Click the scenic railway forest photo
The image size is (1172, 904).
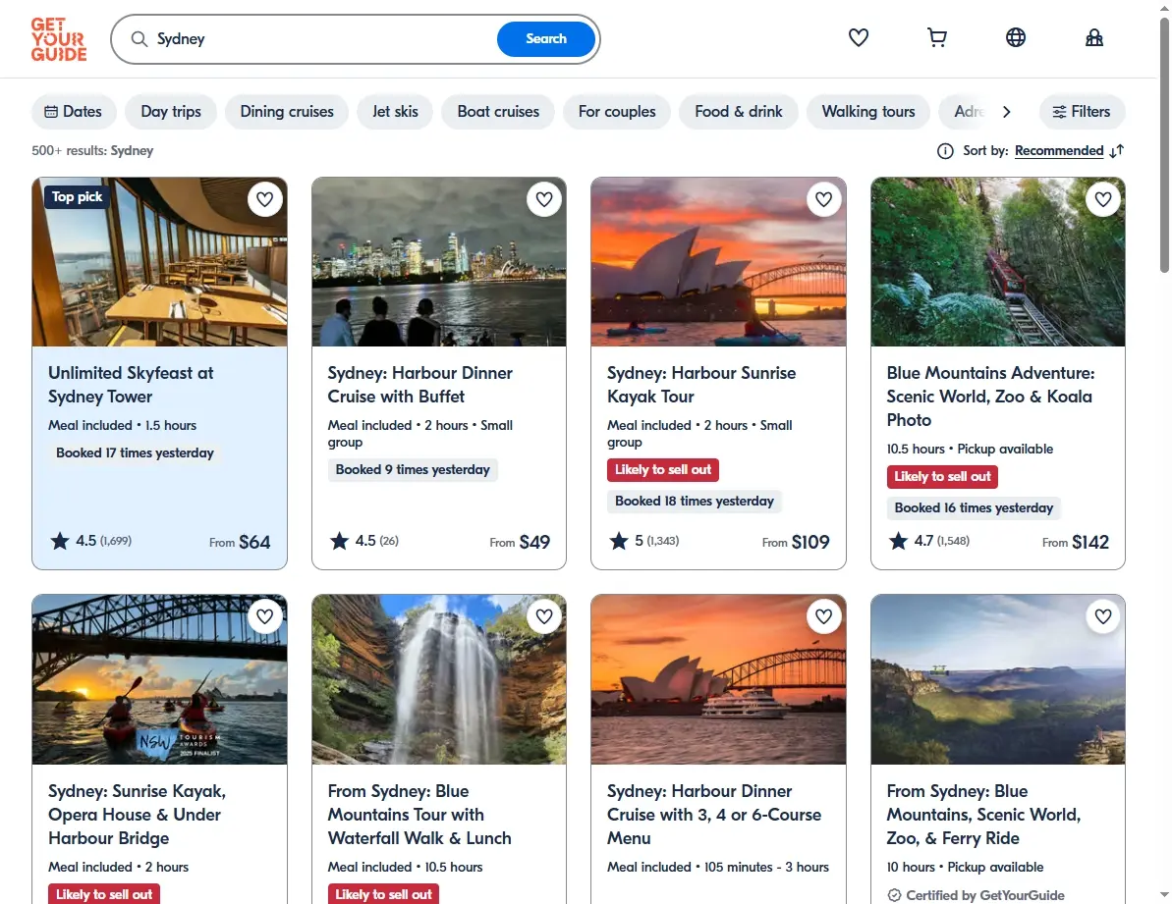(x=998, y=262)
